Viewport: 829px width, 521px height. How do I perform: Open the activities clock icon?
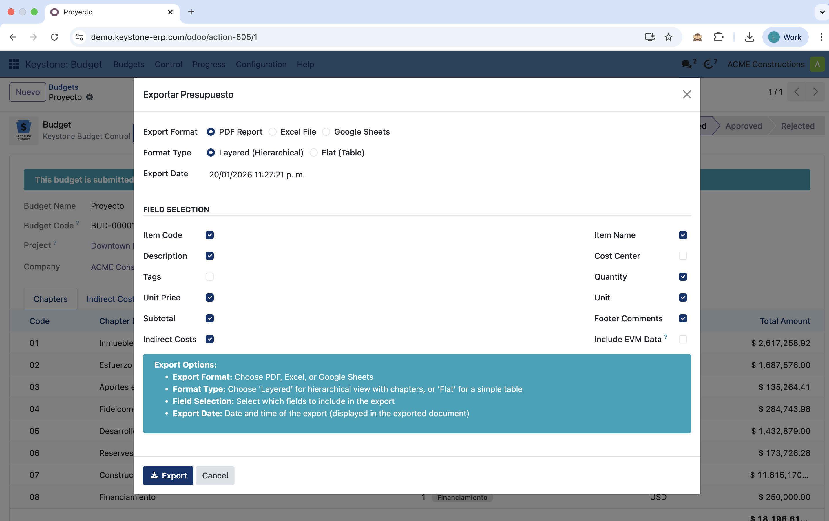pyautogui.click(x=709, y=64)
